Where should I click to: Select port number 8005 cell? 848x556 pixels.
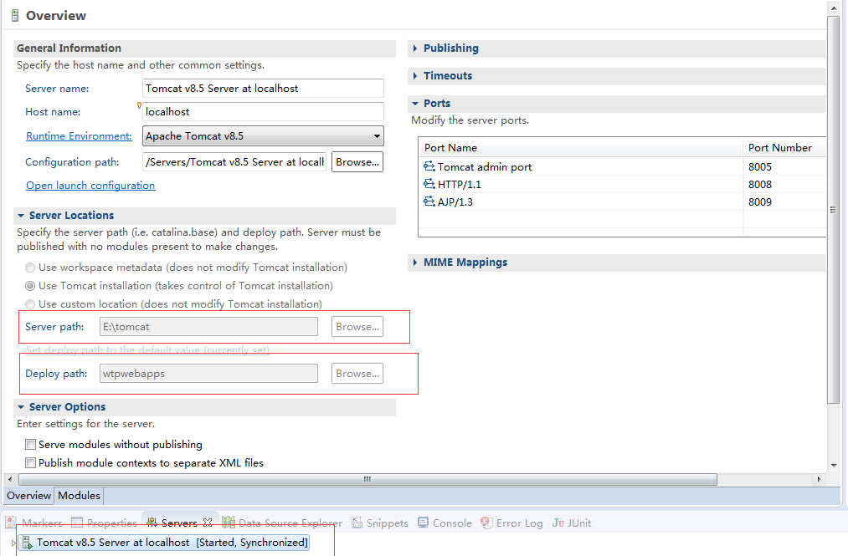tap(760, 167)
